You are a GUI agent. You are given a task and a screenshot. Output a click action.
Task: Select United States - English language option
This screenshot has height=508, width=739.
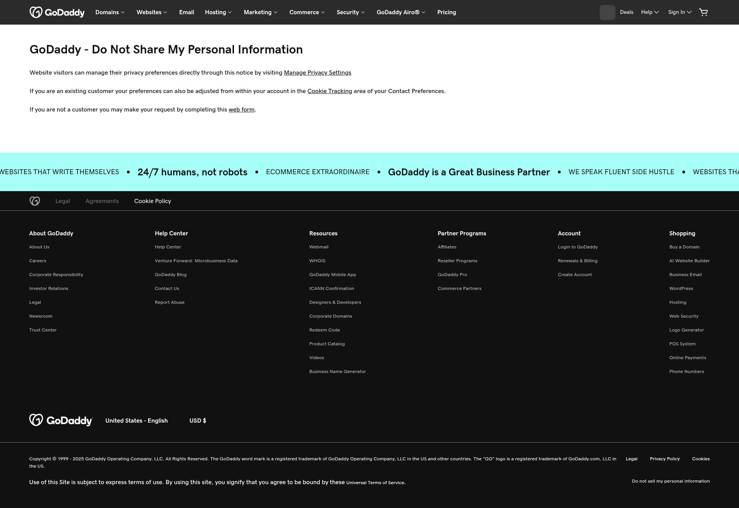pyautogui.click(x=137, y=421)
